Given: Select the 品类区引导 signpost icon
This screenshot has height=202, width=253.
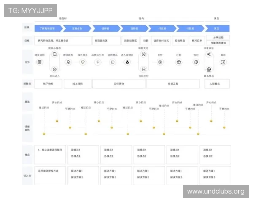Looking at the screenshot, I should pos(98,62).
